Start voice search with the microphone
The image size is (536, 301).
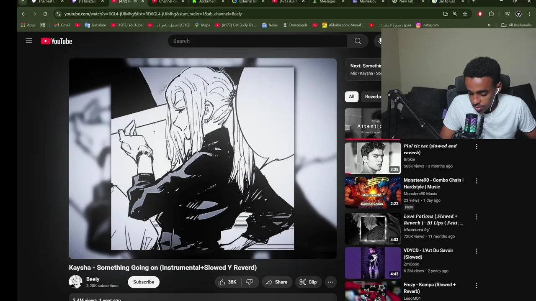pos(379,41)
